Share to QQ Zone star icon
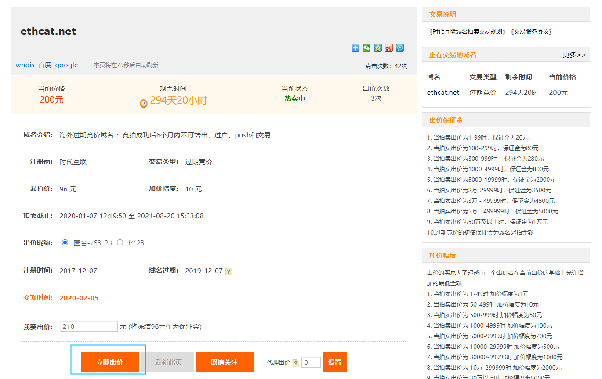This screenshot has height=379, width=602. point(377,48)
